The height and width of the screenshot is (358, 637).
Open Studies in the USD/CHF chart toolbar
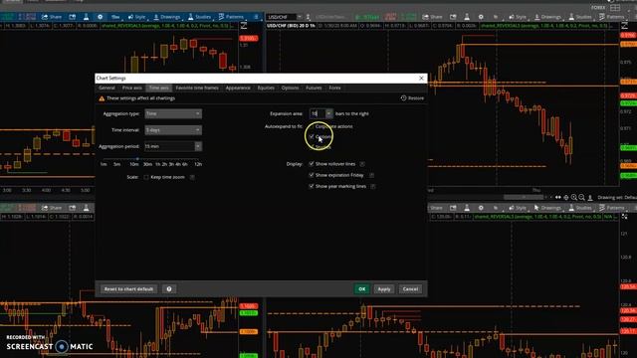[580, 17]
